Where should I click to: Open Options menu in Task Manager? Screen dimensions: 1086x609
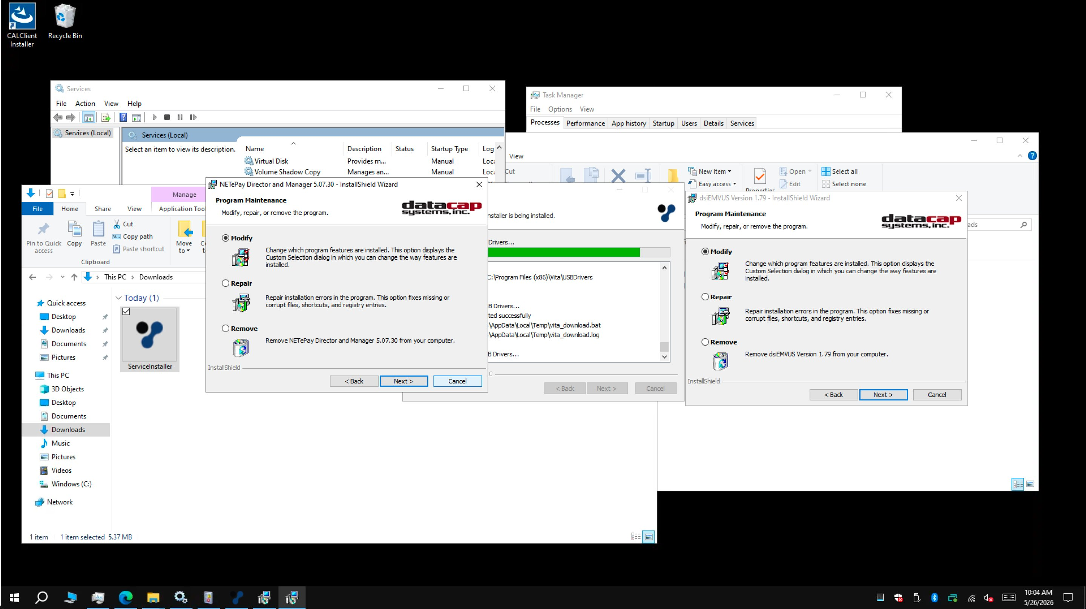coord(560,109)
